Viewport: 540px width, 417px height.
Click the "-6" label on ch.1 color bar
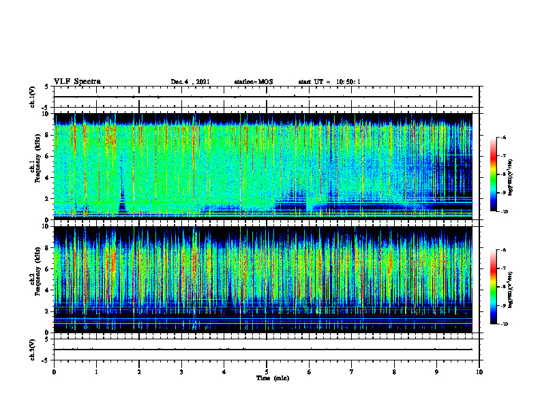click(x=502, y=137)
